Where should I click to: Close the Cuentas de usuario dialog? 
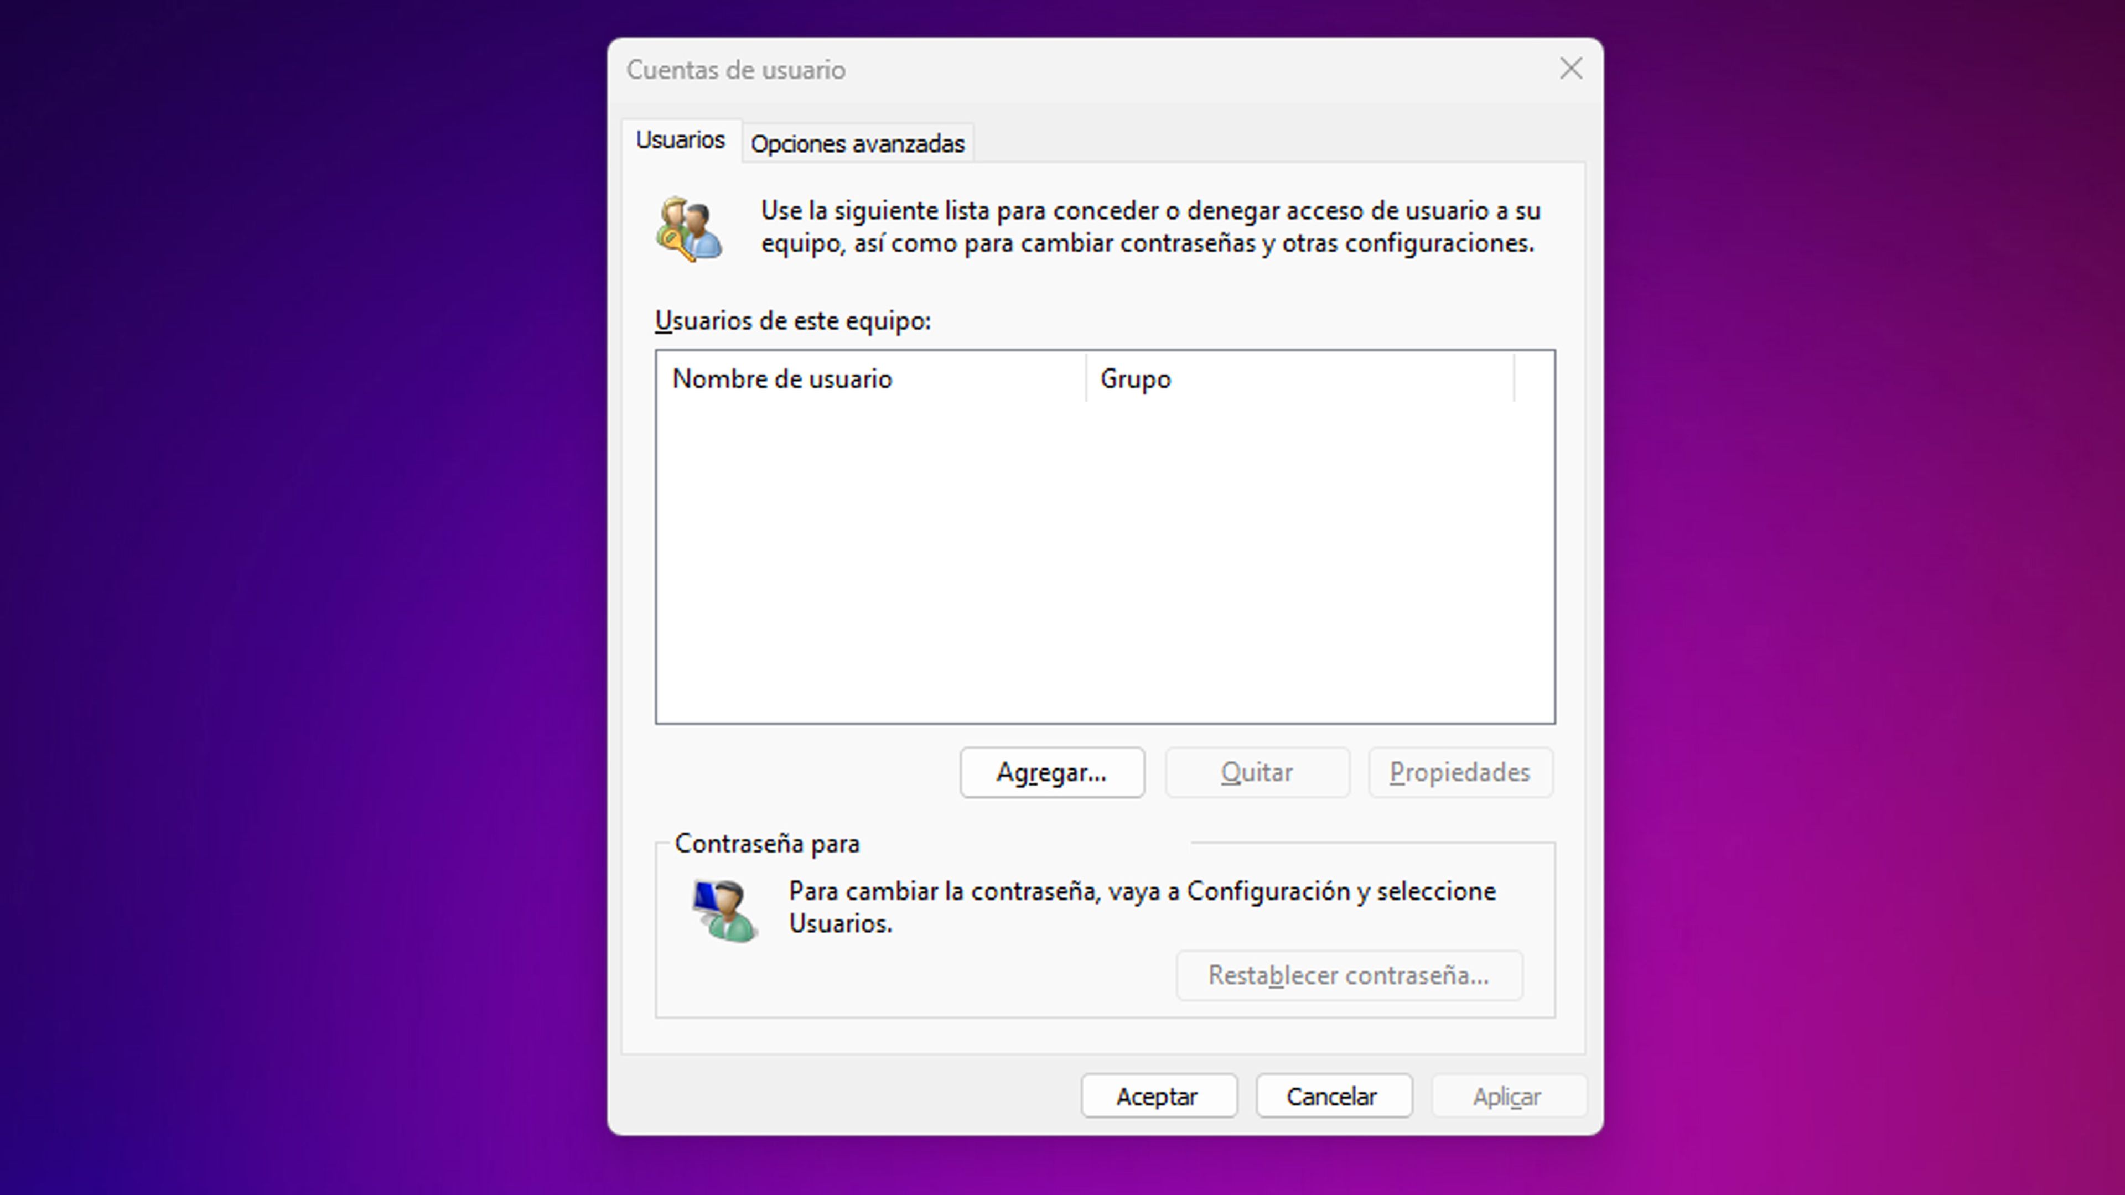1571,69
